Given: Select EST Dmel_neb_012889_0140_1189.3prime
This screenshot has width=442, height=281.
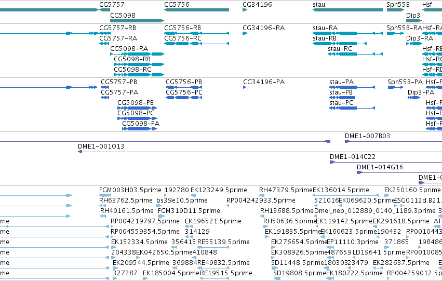Looking at the screenshot, I should (375, 211).
